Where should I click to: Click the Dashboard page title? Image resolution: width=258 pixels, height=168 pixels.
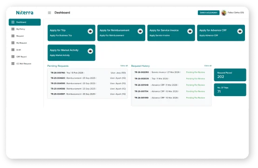(62, 13)
